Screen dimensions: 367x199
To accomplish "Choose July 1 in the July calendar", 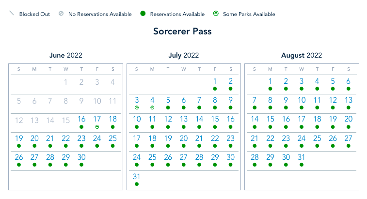I will tap(215, 81).
